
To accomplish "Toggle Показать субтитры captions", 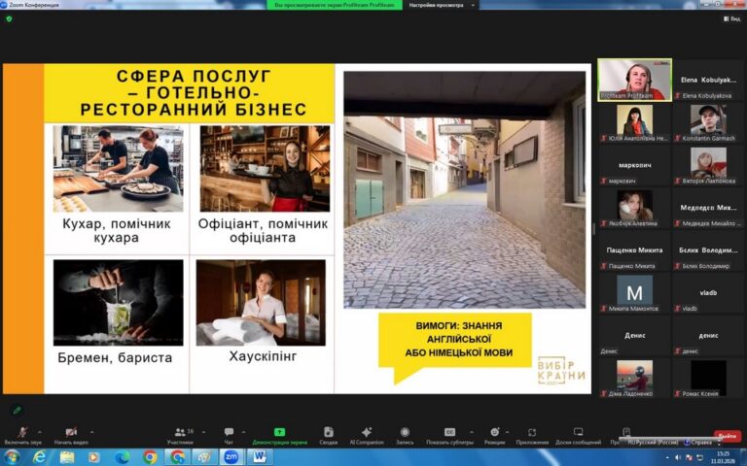I will point(449,433).
